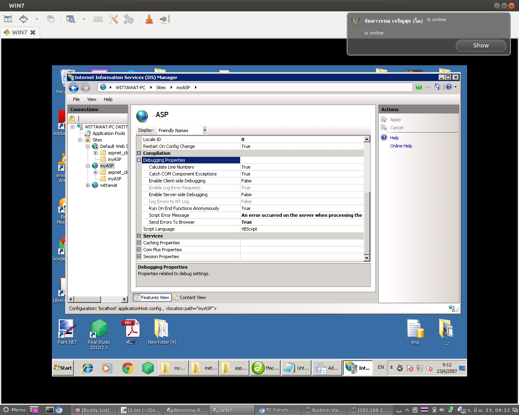Click Apply in the Actions pane
Viewport: 519px width, 415px height.
coord(395,120)
